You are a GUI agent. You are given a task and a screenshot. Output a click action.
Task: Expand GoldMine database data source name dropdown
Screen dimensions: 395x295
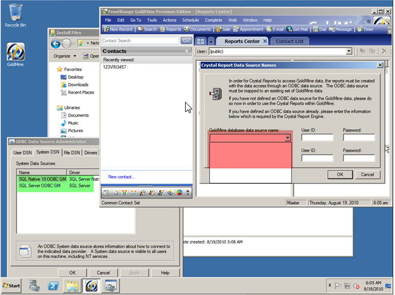point(288,138)
